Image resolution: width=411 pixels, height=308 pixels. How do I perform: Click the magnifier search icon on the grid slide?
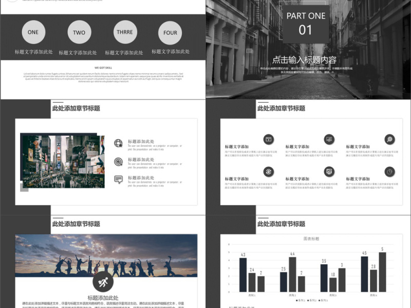click(x=388, y=139)
